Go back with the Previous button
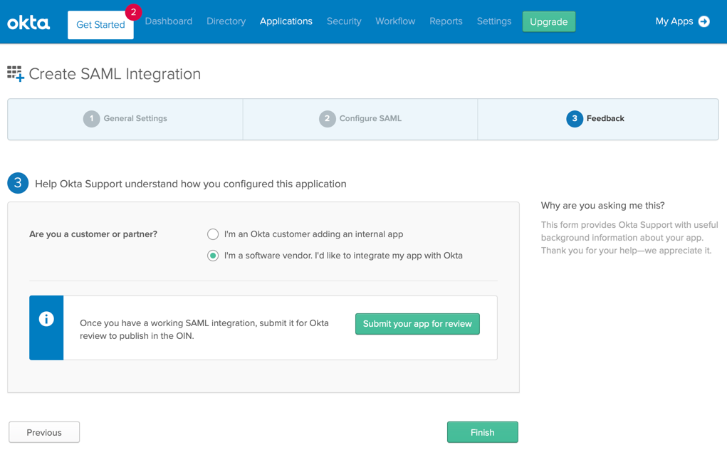 pos(44,432)
